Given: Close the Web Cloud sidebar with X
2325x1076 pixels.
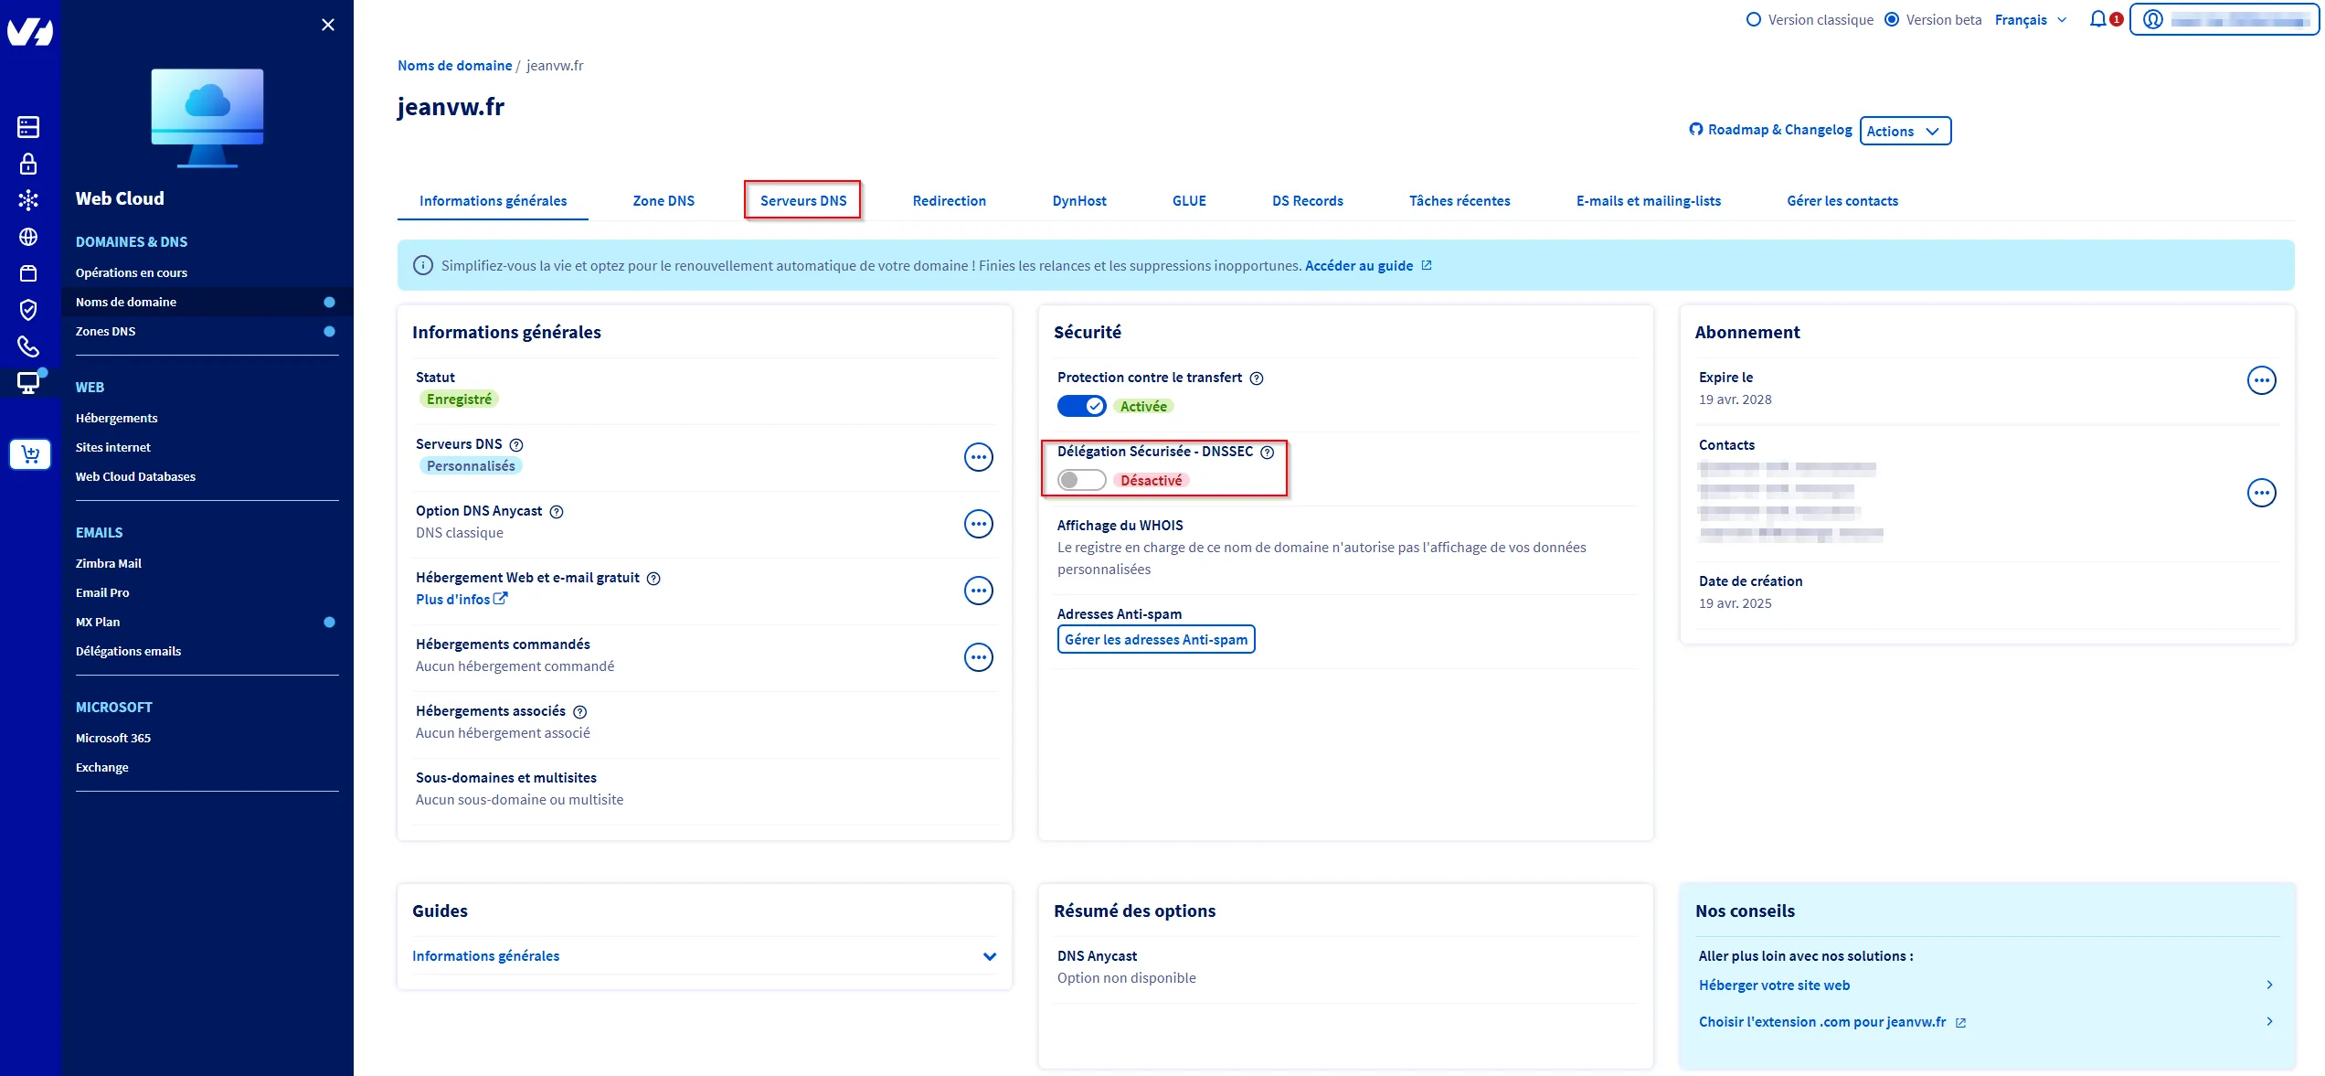Looking at the screenshot, I should pos(328,25).
